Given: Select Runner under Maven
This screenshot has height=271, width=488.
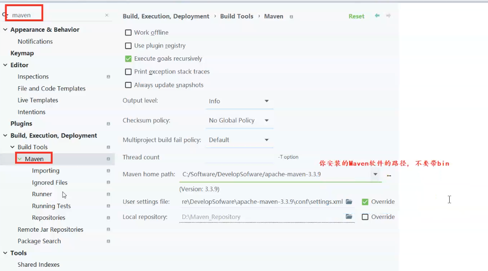Looking at the screenshot, I should pos(42,194).
